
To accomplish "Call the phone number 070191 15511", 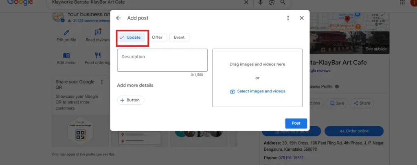I will [x=290, y=158].
